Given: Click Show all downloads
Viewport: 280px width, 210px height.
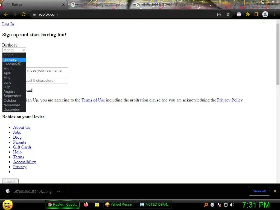Looking at the screenshot, I should coord(259,191).
